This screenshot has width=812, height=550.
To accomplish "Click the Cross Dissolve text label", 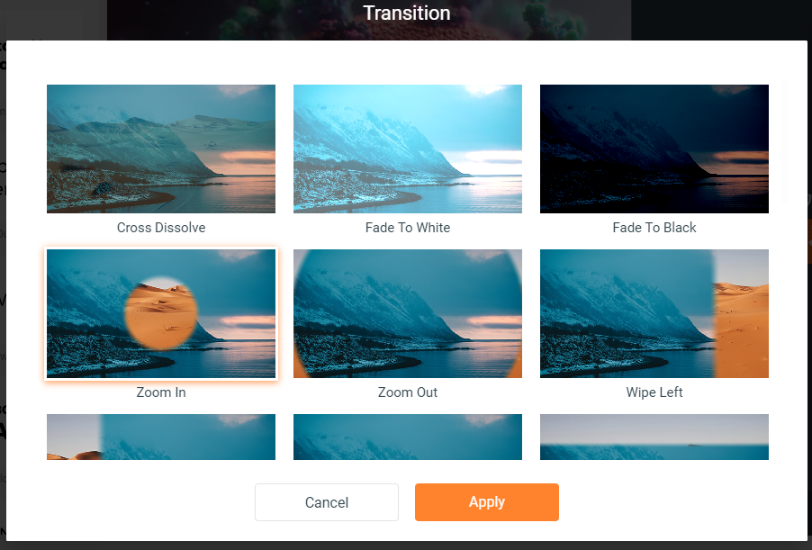I will point(161,228).
